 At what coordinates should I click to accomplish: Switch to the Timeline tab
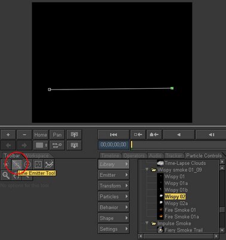pos(110,156)
